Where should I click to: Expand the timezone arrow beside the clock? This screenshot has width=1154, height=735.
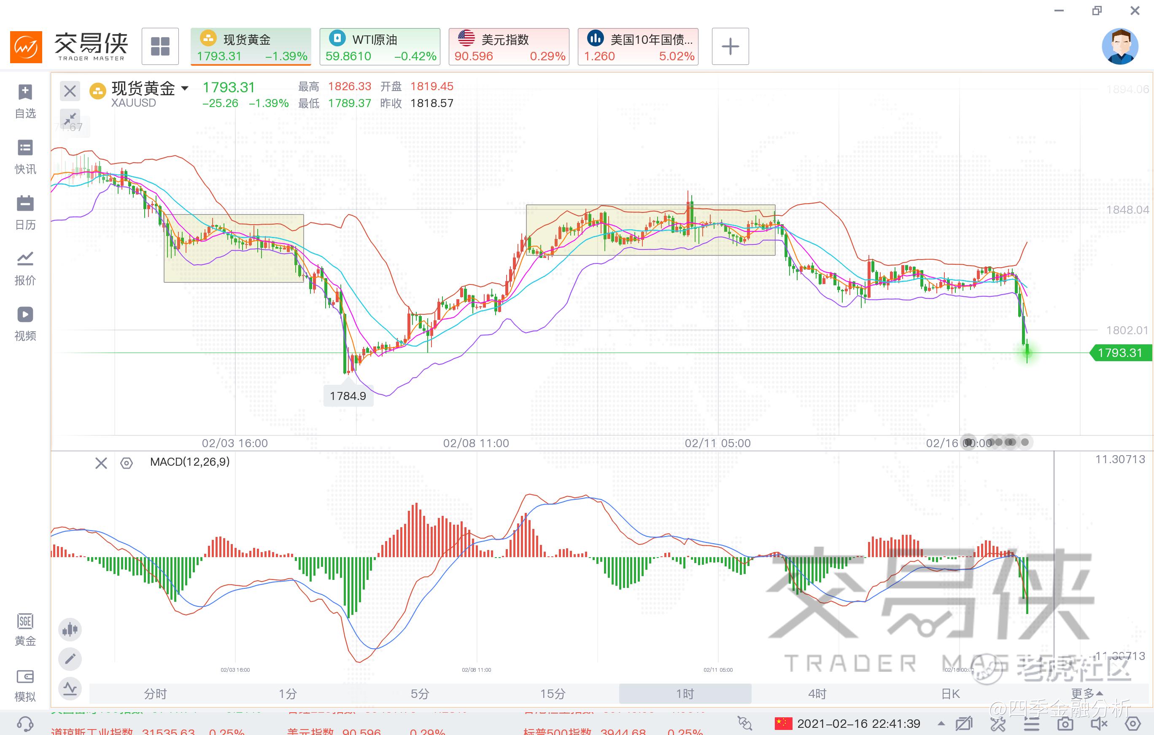click(x=941, y=724)
